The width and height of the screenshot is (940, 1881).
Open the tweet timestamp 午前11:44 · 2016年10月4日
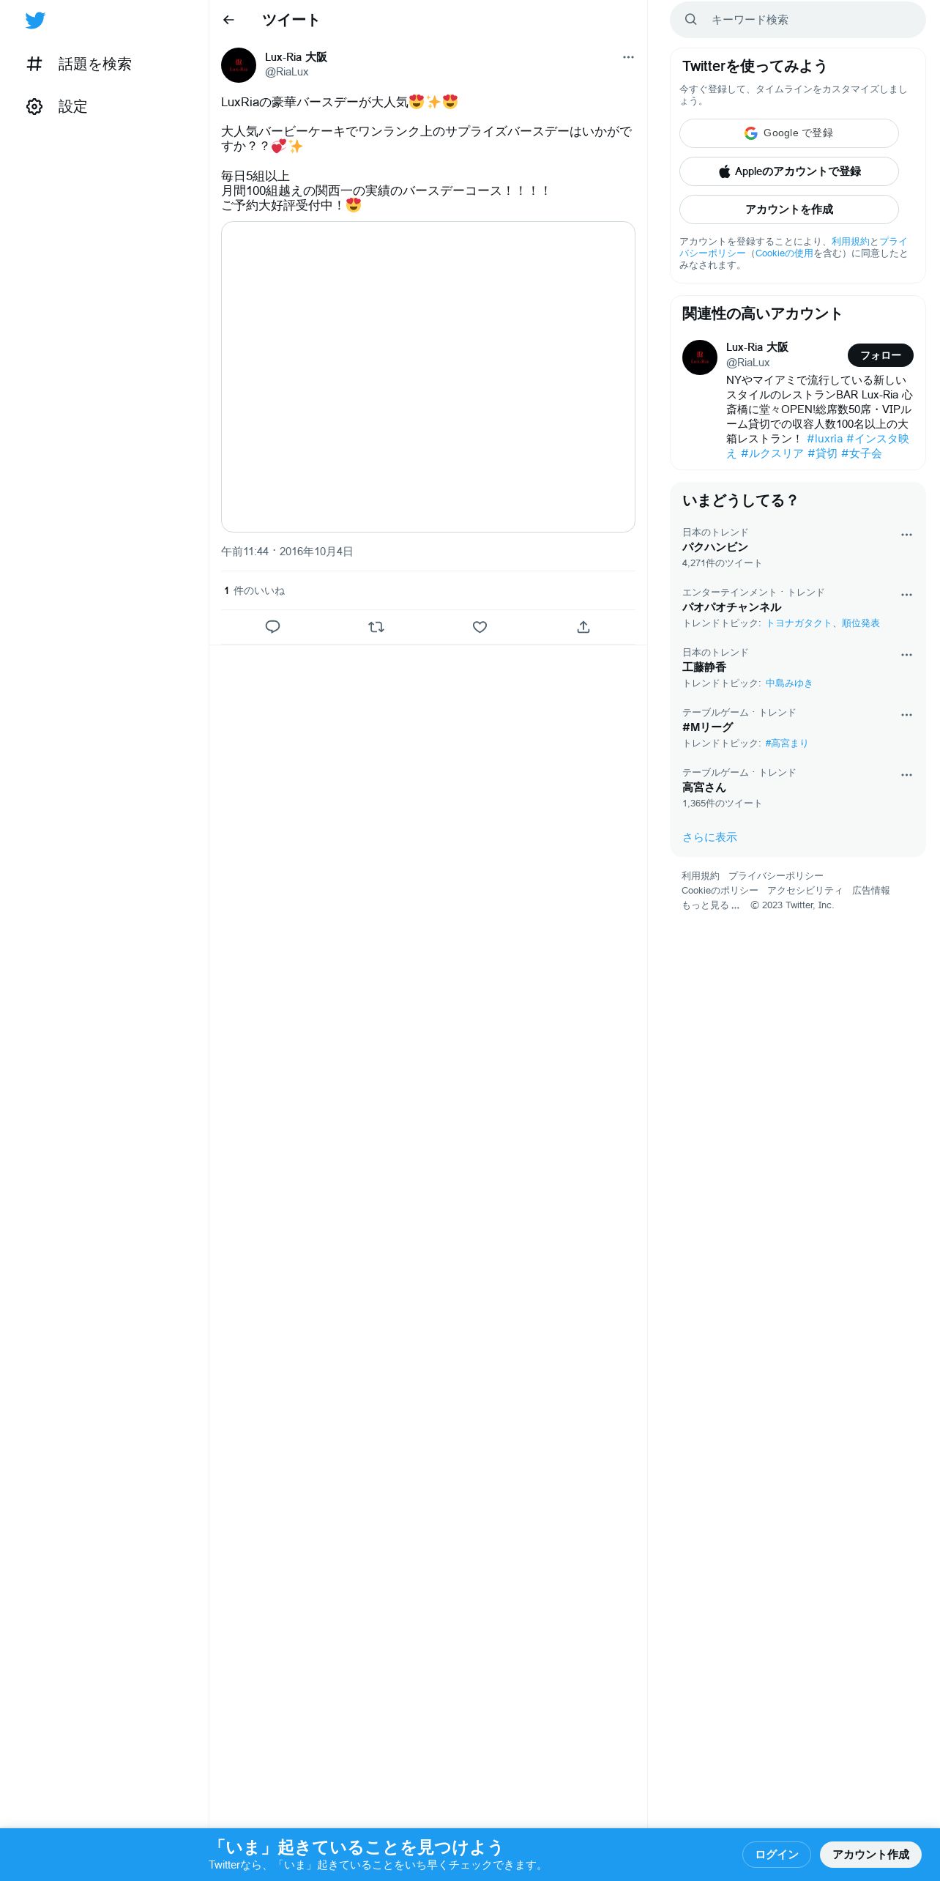tap(287, 552)
